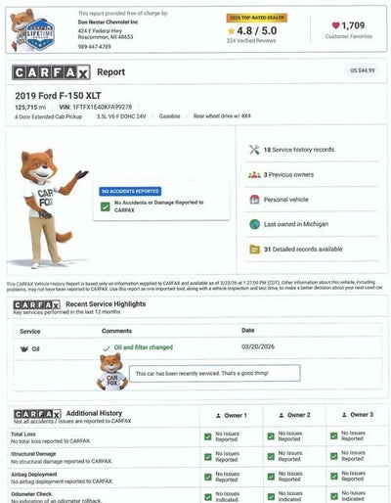Click the NO ACCIDENTS REPORTED blue badge
Screen dimensions: 391x503
(130, 191)
